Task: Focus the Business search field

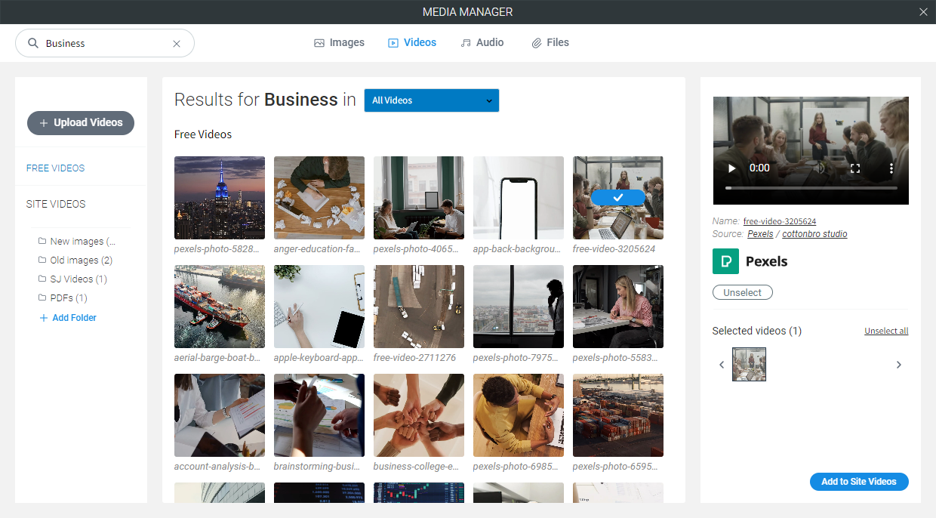Action: click(105, 43)
